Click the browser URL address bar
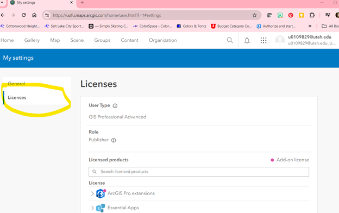 tap(152, 15)
